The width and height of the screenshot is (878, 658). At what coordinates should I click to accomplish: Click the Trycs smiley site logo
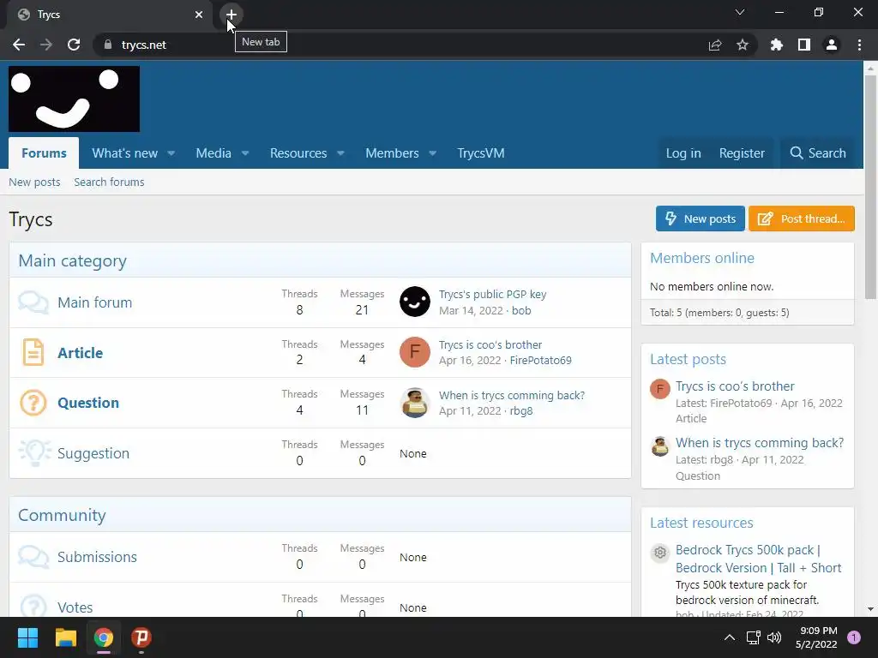pos(74,99)
